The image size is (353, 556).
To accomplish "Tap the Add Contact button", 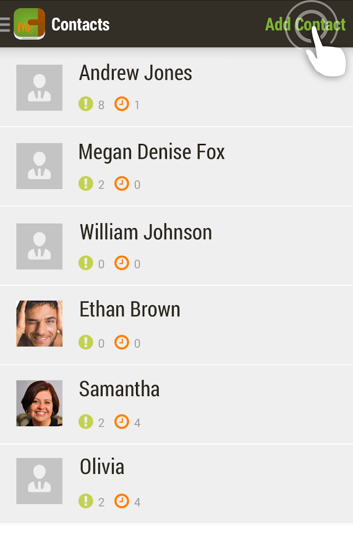I will click(x=305, y=25).
